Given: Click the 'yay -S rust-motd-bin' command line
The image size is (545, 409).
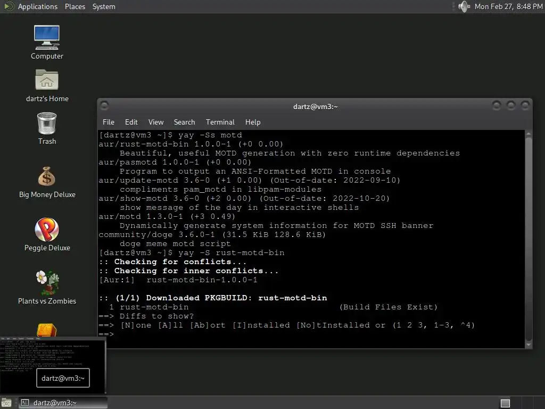Looking at the screenshot, I should click(192, 252).
